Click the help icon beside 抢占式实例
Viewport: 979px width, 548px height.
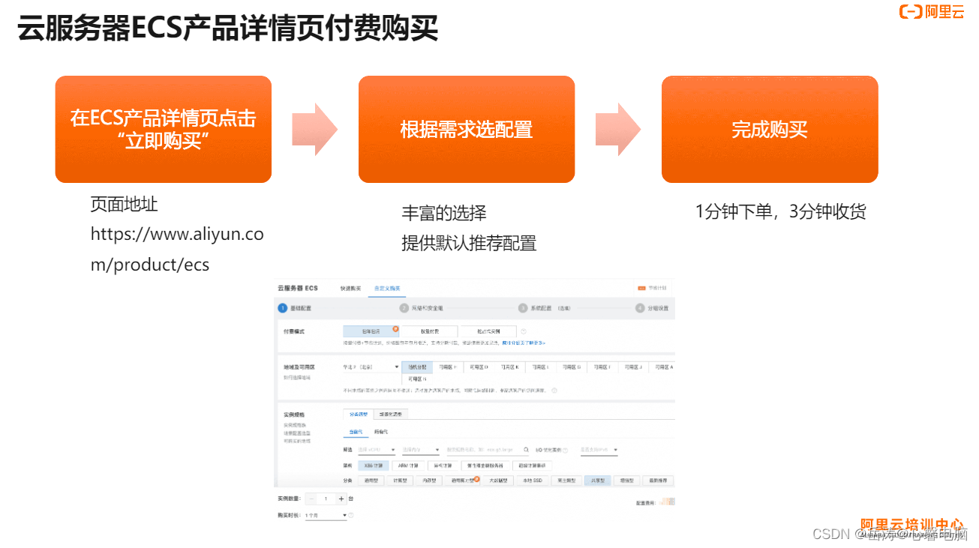coord(524,331)
